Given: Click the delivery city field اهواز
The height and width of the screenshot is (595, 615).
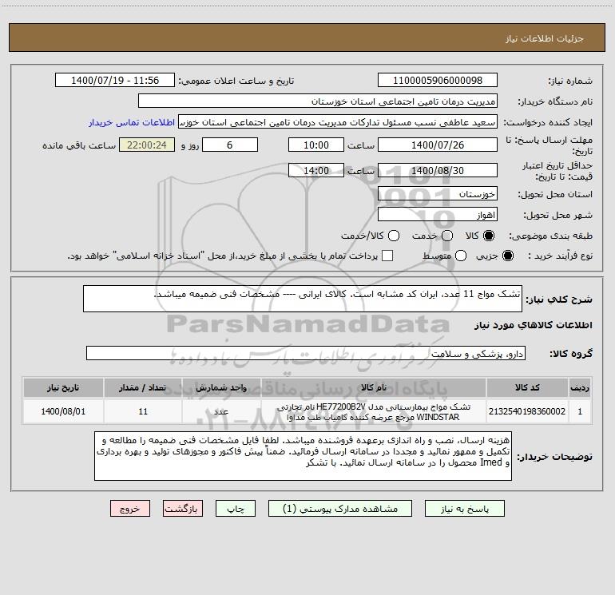Looking at the screenshot, I should (x=438, y=215).
